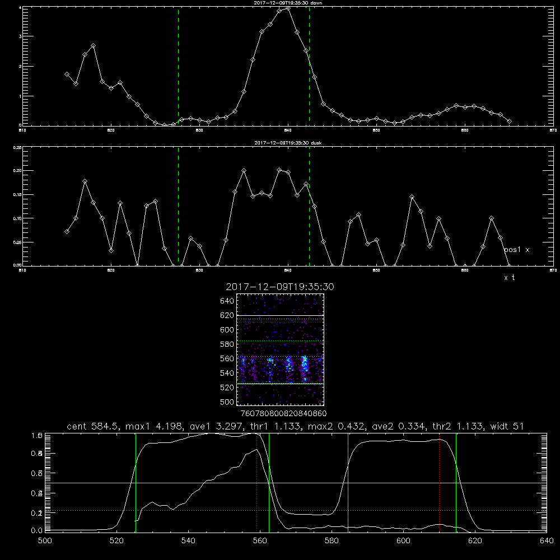Click x-axis label 600 on bottom plot
The image size is (560, 560).
(x=404, y=541)
